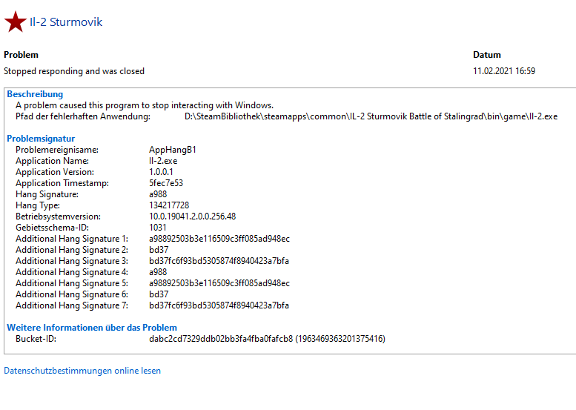Select Gebietsschema-ID value 1031
This screenshot has height=410, width=576.
[x=158, y=228]
